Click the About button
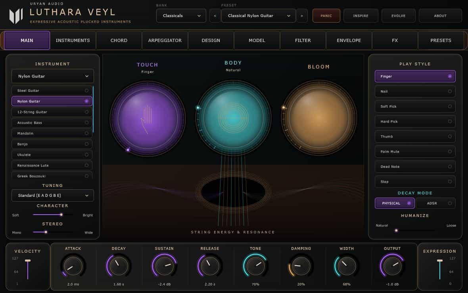 coord(440,16)
